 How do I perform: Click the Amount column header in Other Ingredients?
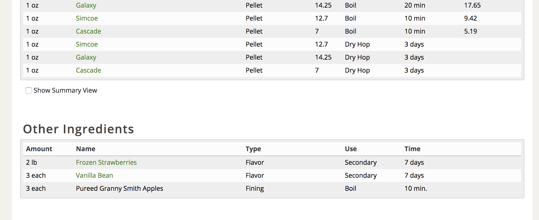pyautogui.click(x=39, y=149)
